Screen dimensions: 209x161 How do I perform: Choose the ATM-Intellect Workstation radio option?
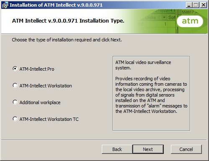(15, 85)
